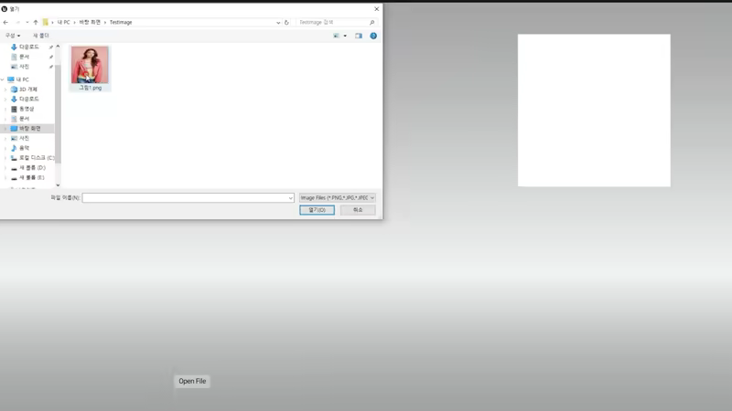The image size is (732, 411).
Task: Expand the 바탕 화면 tree node
Action: [5, 129]
